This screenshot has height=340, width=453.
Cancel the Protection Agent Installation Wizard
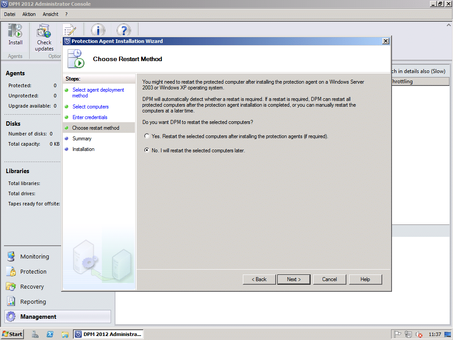coord(329,279)
